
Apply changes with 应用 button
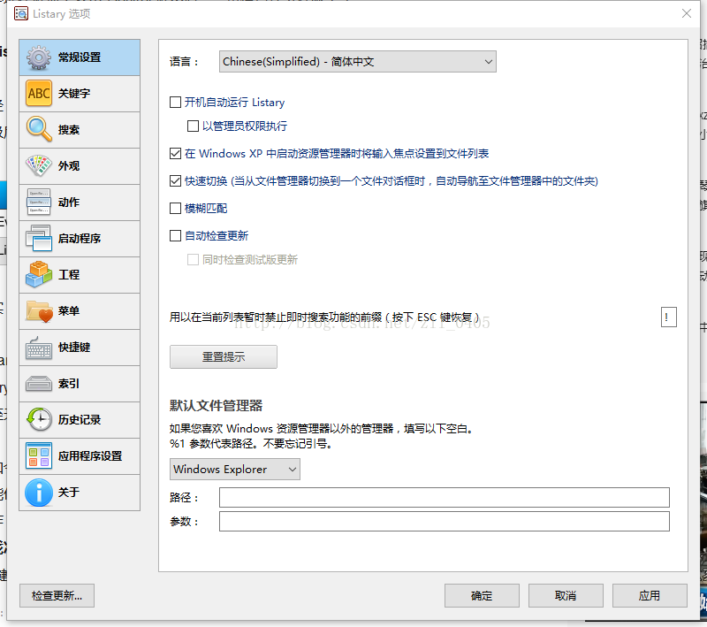coord(650,595)
